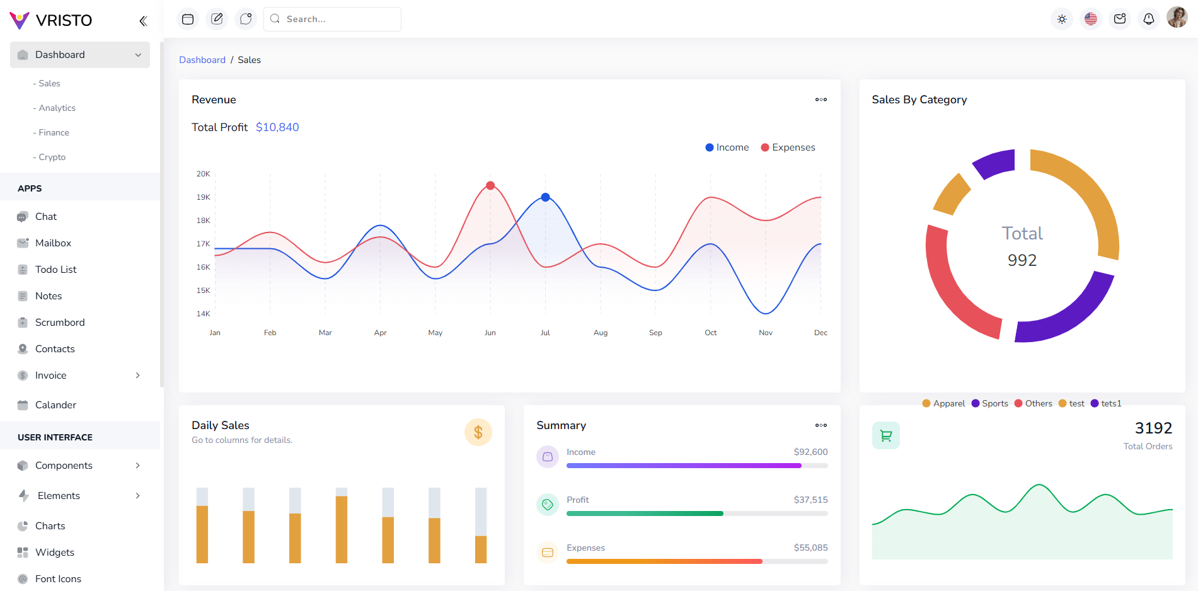Toggle Income series in Revenue legend
This screenshot has width=1198, height=591.
coord(727,147)
